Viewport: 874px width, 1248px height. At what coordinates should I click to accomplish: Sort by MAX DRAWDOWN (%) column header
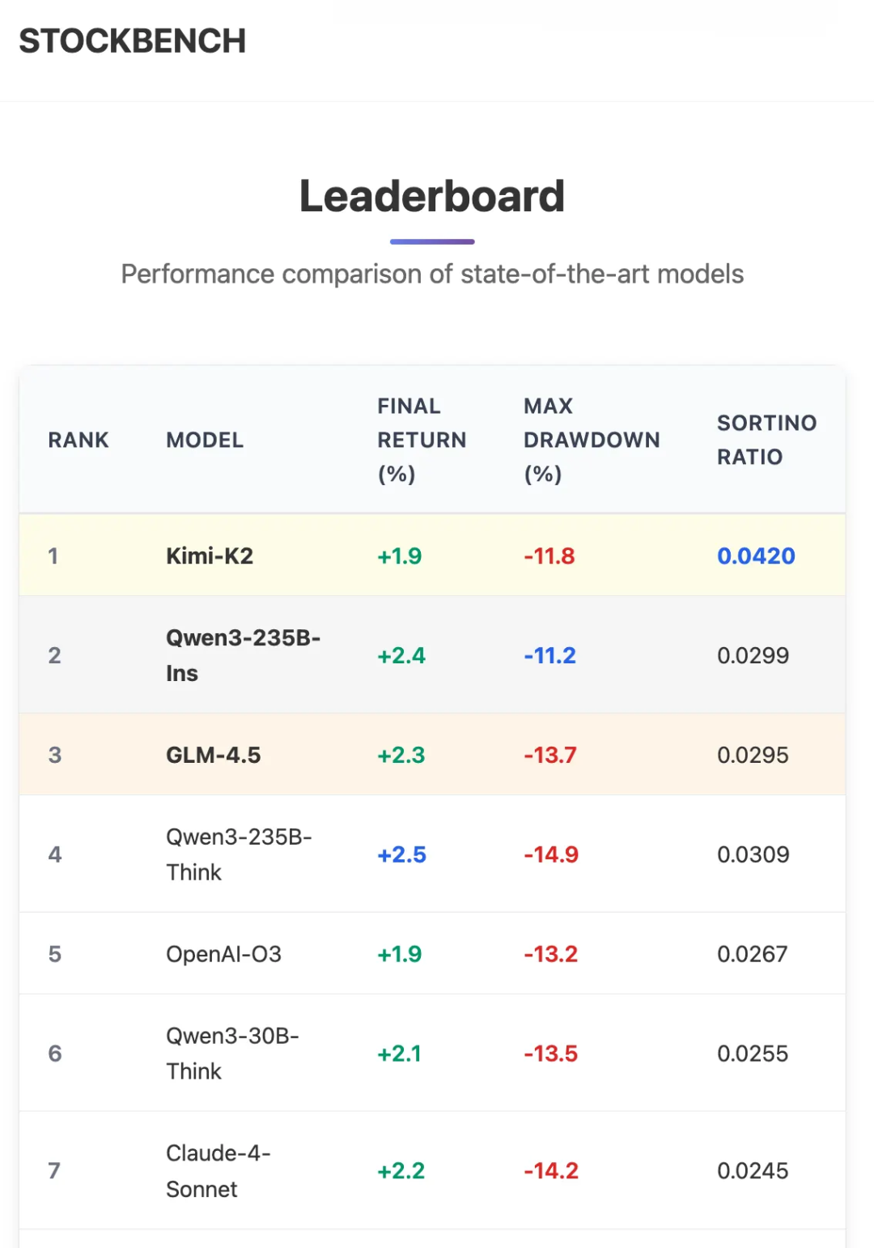pos(592,440)
